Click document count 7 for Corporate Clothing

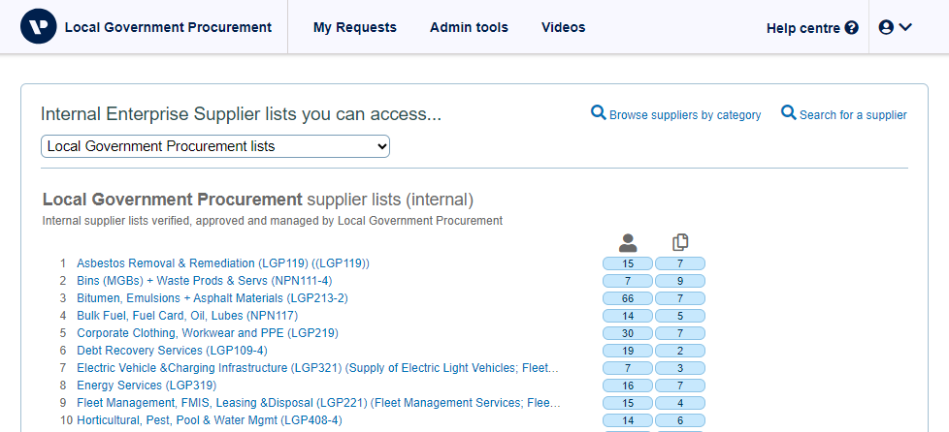[x=680, y=333]
